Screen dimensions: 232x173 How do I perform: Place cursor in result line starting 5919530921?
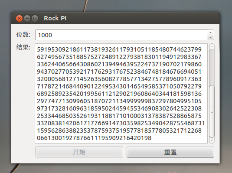119,49
